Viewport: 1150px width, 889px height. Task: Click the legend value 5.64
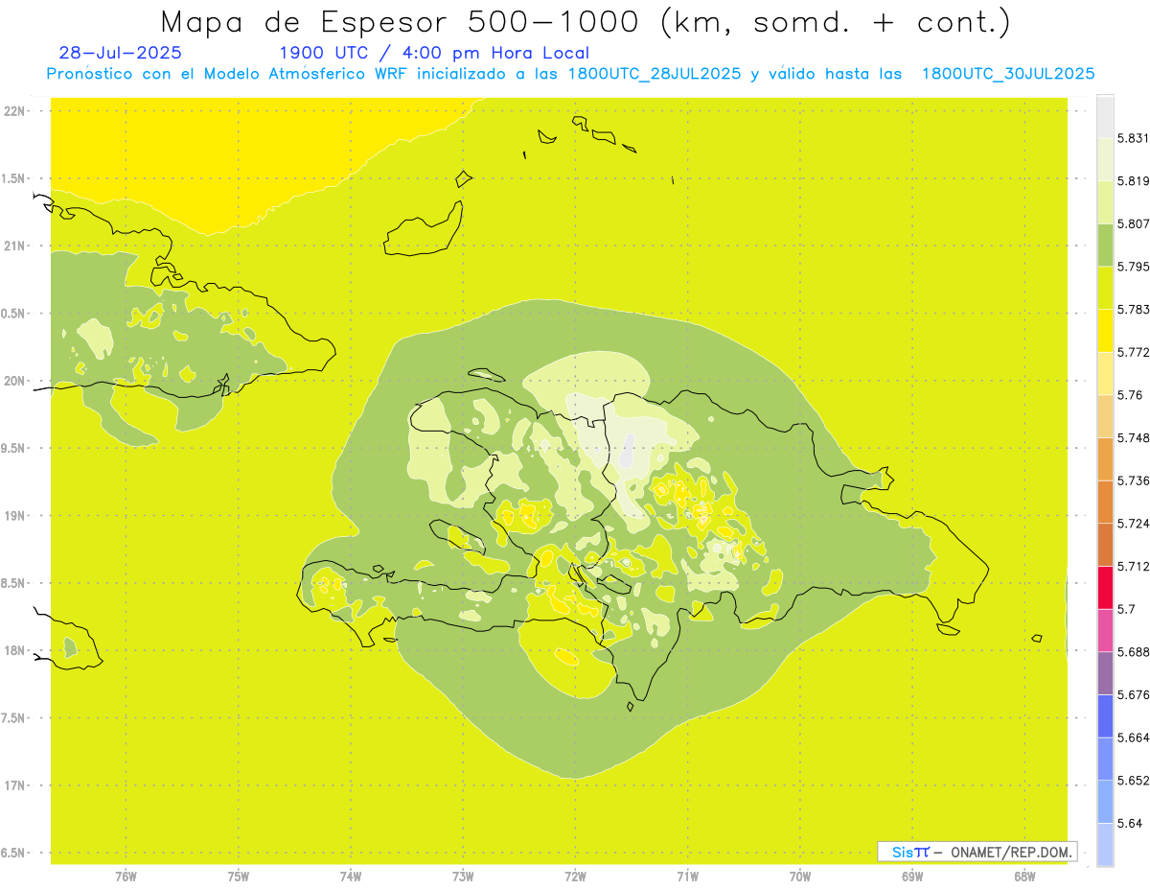[x=1129, y=823]
